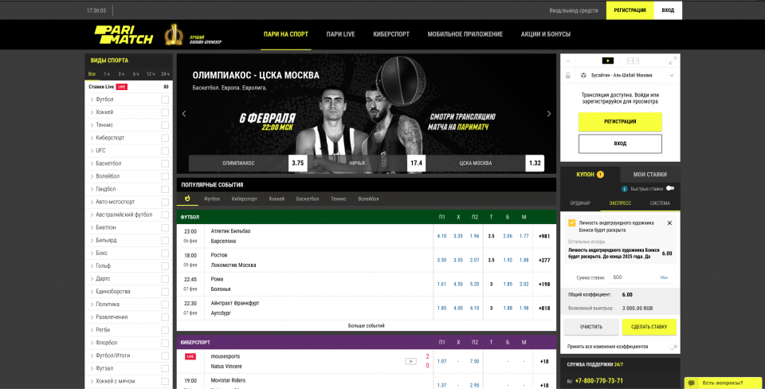Switch to the match field tracker icon
The width and height of the screenshot is (765, 389).
tap(633, 61)
